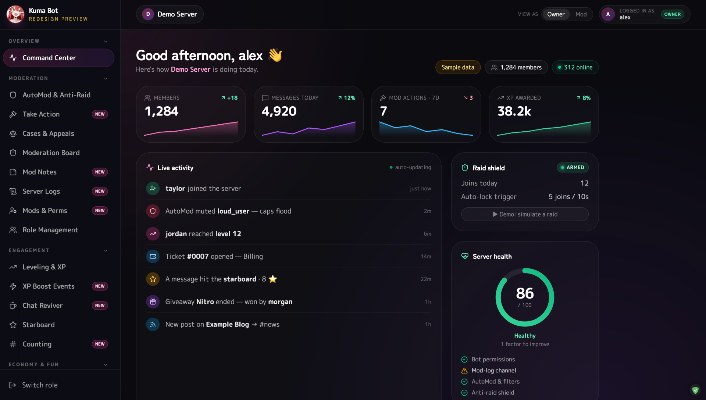Click the alex user avatar circle
The image size is (706, 400).
pyautogui.click(x=608, y=14)
